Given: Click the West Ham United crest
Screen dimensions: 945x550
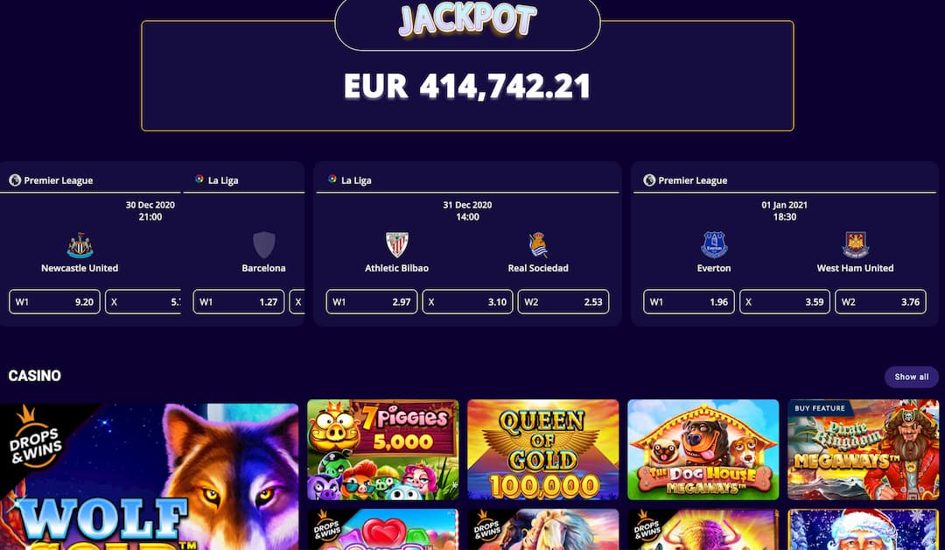Looking at the screenshot, I should [855, 245].
